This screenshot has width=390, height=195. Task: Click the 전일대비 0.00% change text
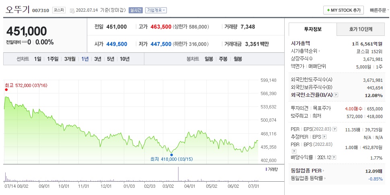tap(45, 42)
